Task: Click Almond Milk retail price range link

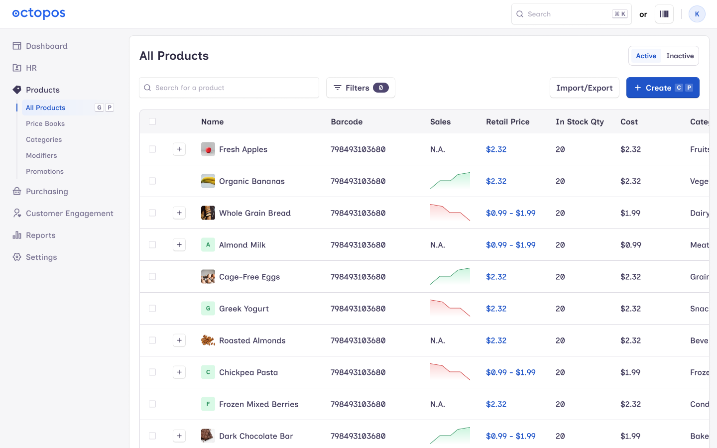Action: pos(511,245)
